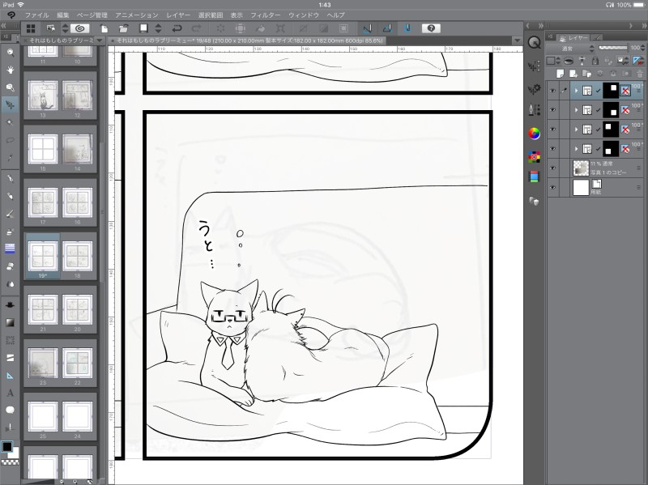Screen dimensions: 648x485
Task: Open the 通常 blending mode dropdown
Action: (x=571, y=49)
